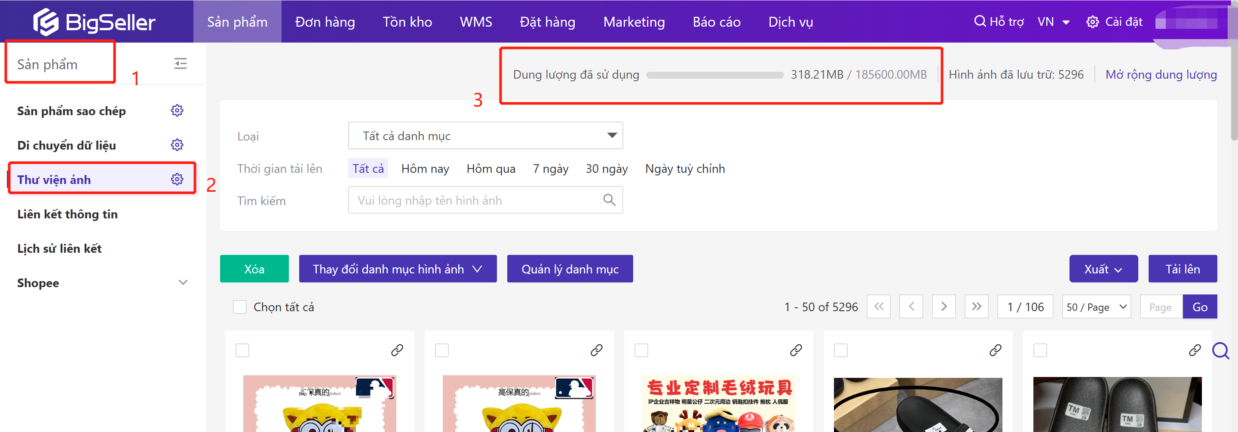Open the Dịch vụ top menu
The width and height of the screenshot is (1238, 432).
click(791, 21)
